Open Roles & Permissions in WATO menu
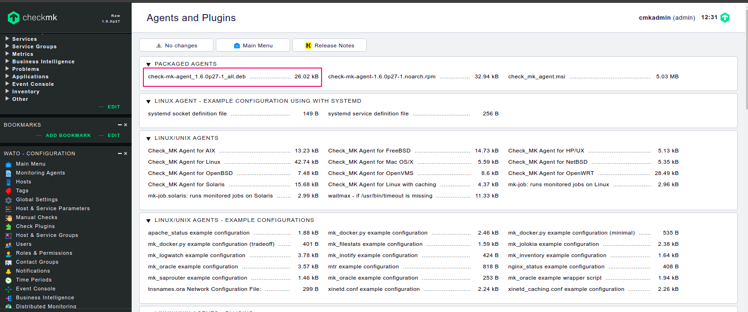The image size is (748, 312). pos(44,253)
